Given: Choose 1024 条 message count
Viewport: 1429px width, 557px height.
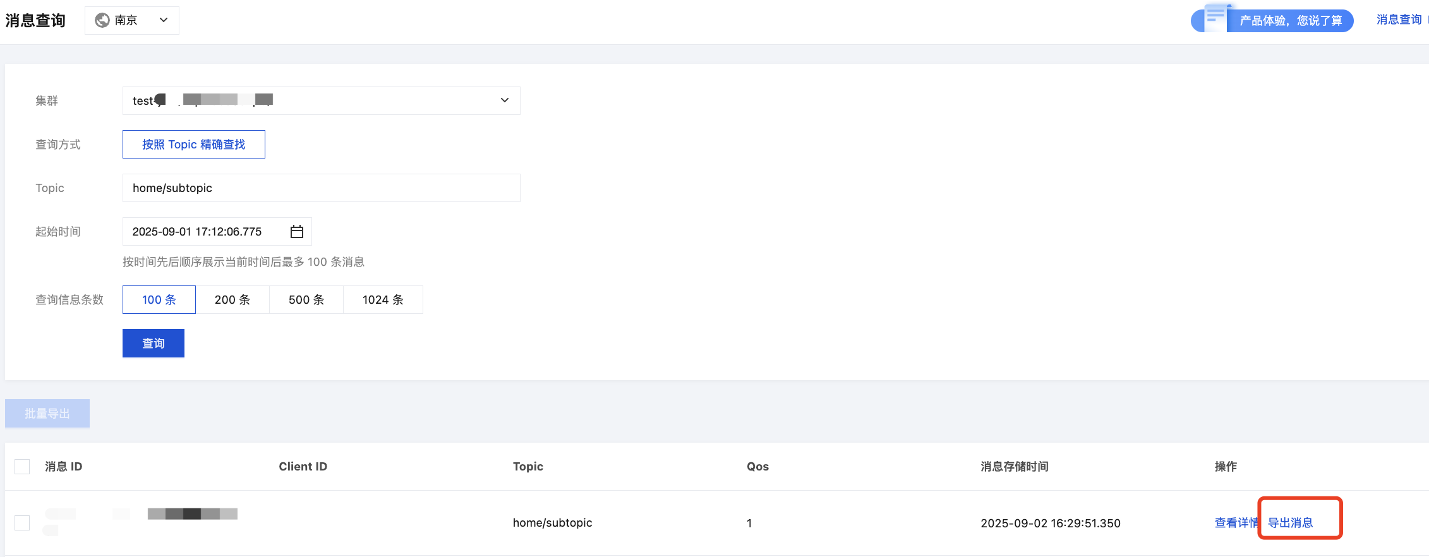Looking at the screenshot, I should click(x=383, y=300).
